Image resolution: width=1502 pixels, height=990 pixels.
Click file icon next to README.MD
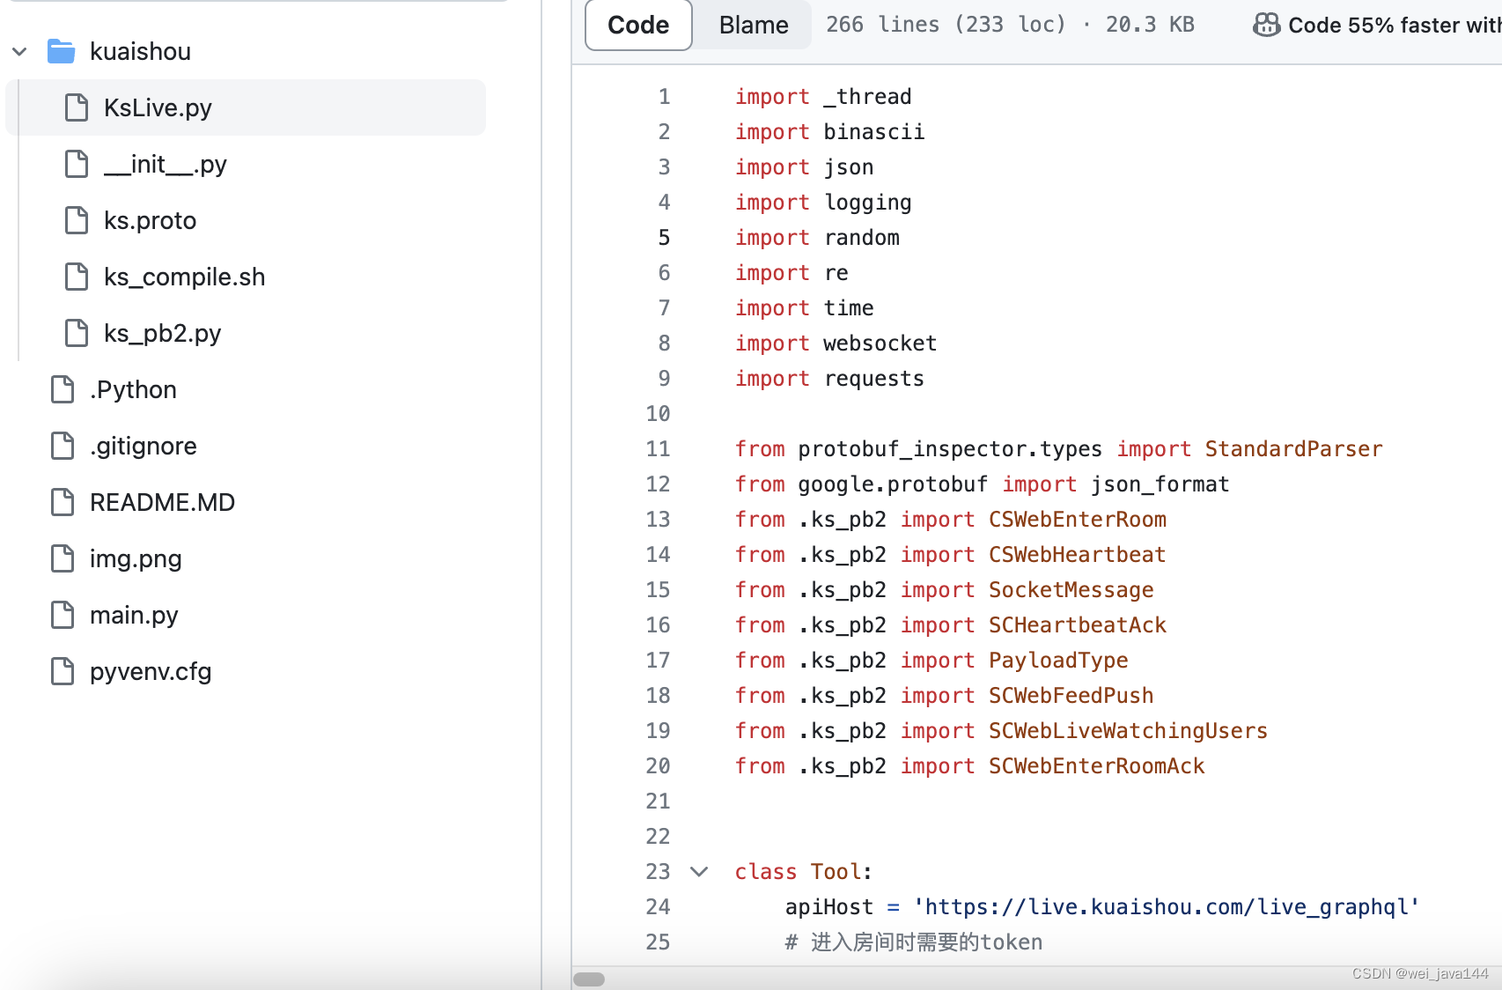63,502
